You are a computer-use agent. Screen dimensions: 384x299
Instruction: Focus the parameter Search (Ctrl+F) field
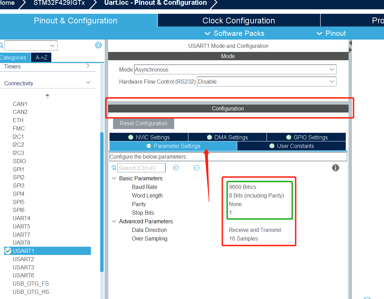tap(142, 168)
